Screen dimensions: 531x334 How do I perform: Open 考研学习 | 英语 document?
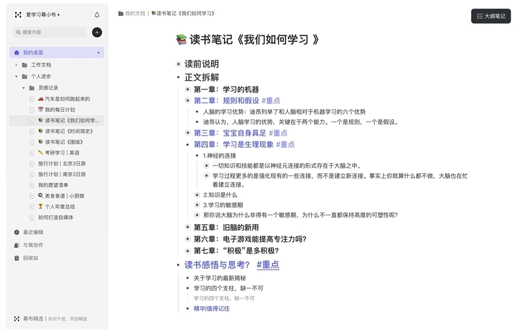point(62,153)
